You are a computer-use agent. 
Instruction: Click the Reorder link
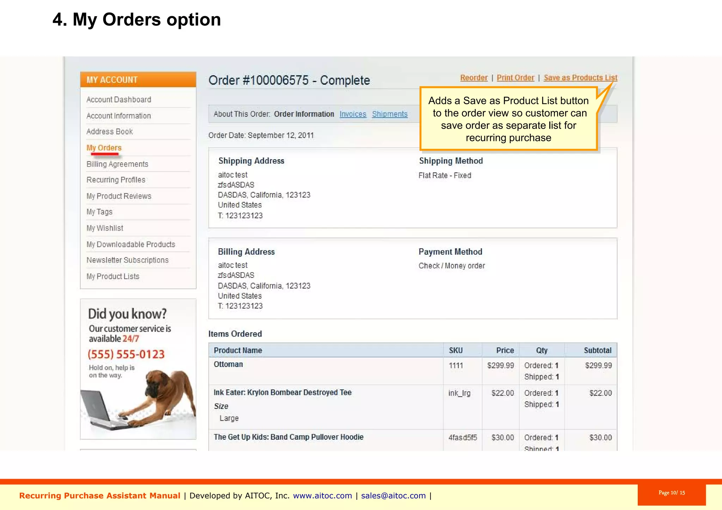[474, 78]
